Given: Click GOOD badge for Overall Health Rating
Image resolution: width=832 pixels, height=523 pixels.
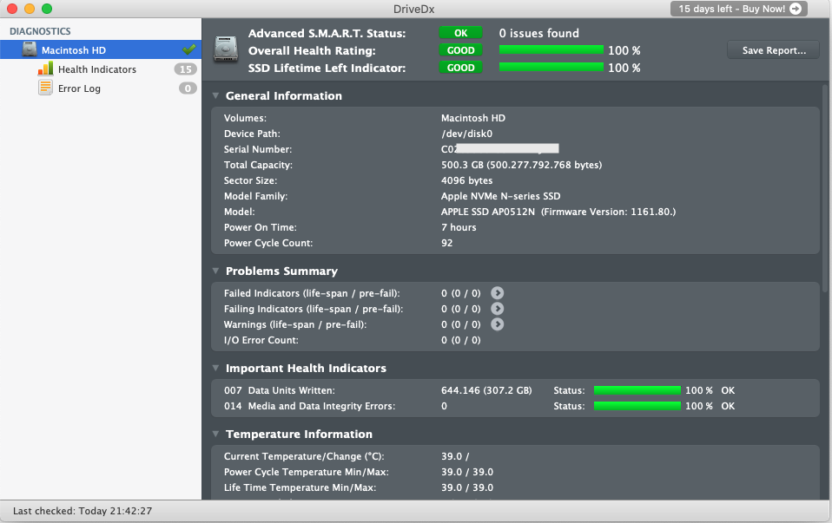Looking at the screenshot, I should 460,50.
